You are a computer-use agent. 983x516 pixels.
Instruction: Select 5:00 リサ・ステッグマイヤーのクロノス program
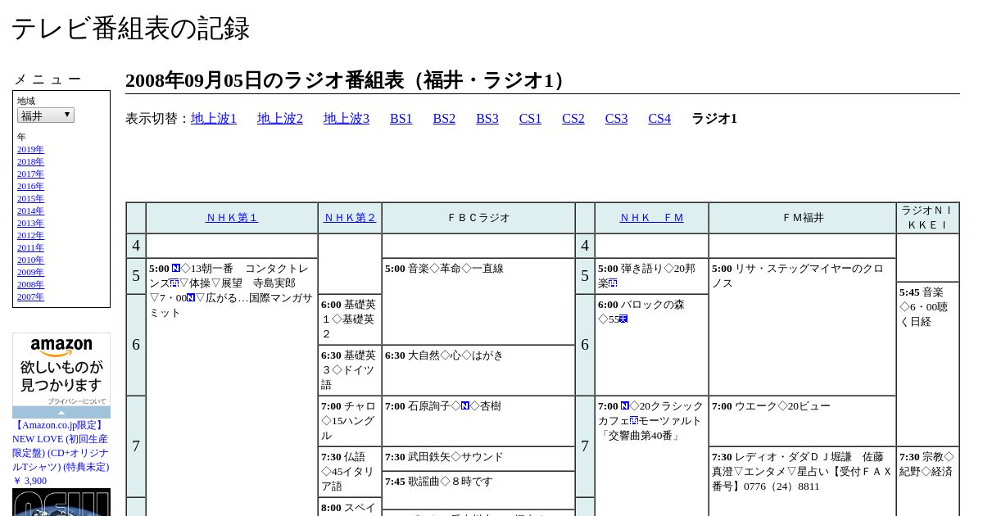click(x=802, y=327)
